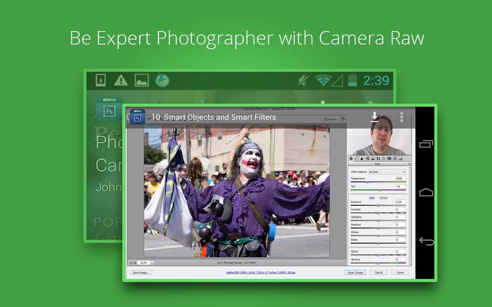
Task: Open the White Balance As Shot dropdown
Action: (387, 172)
